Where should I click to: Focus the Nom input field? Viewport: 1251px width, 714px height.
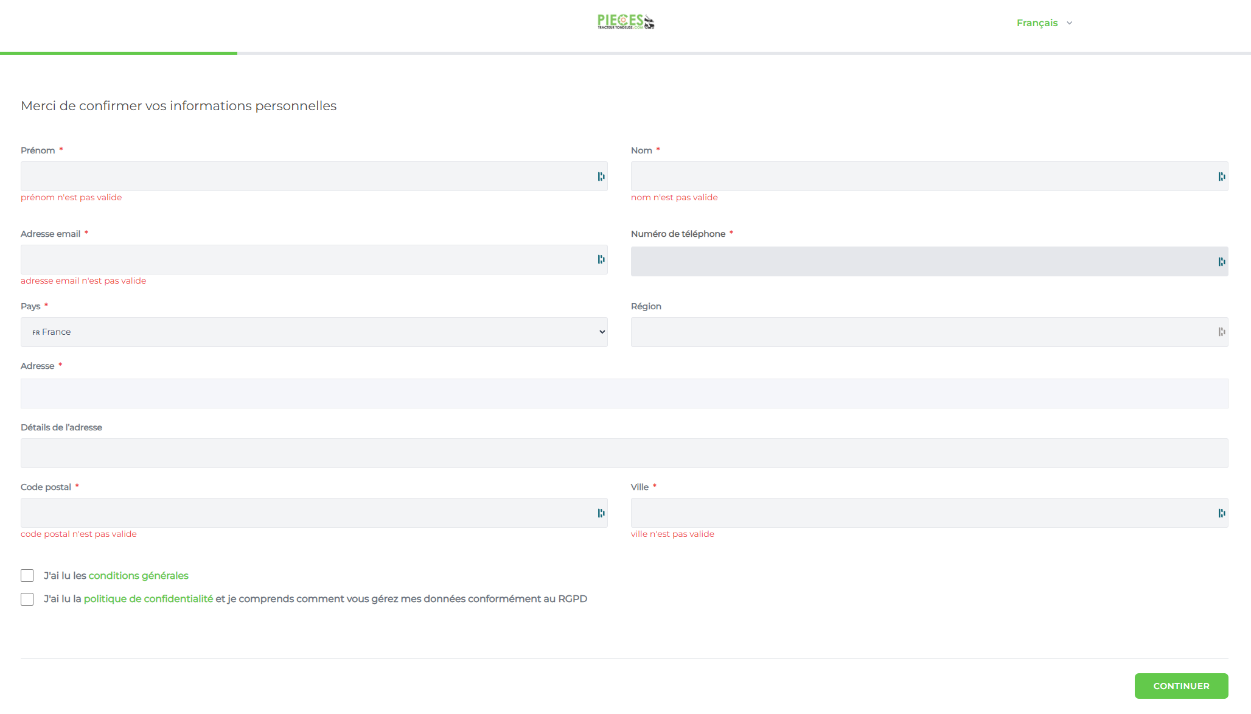929,176
